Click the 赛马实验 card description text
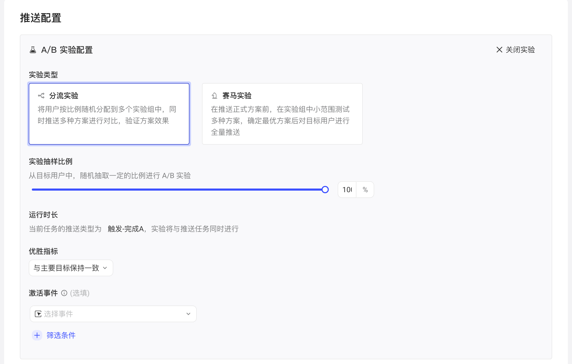This screenshot has width=572, height=364. 280,121
